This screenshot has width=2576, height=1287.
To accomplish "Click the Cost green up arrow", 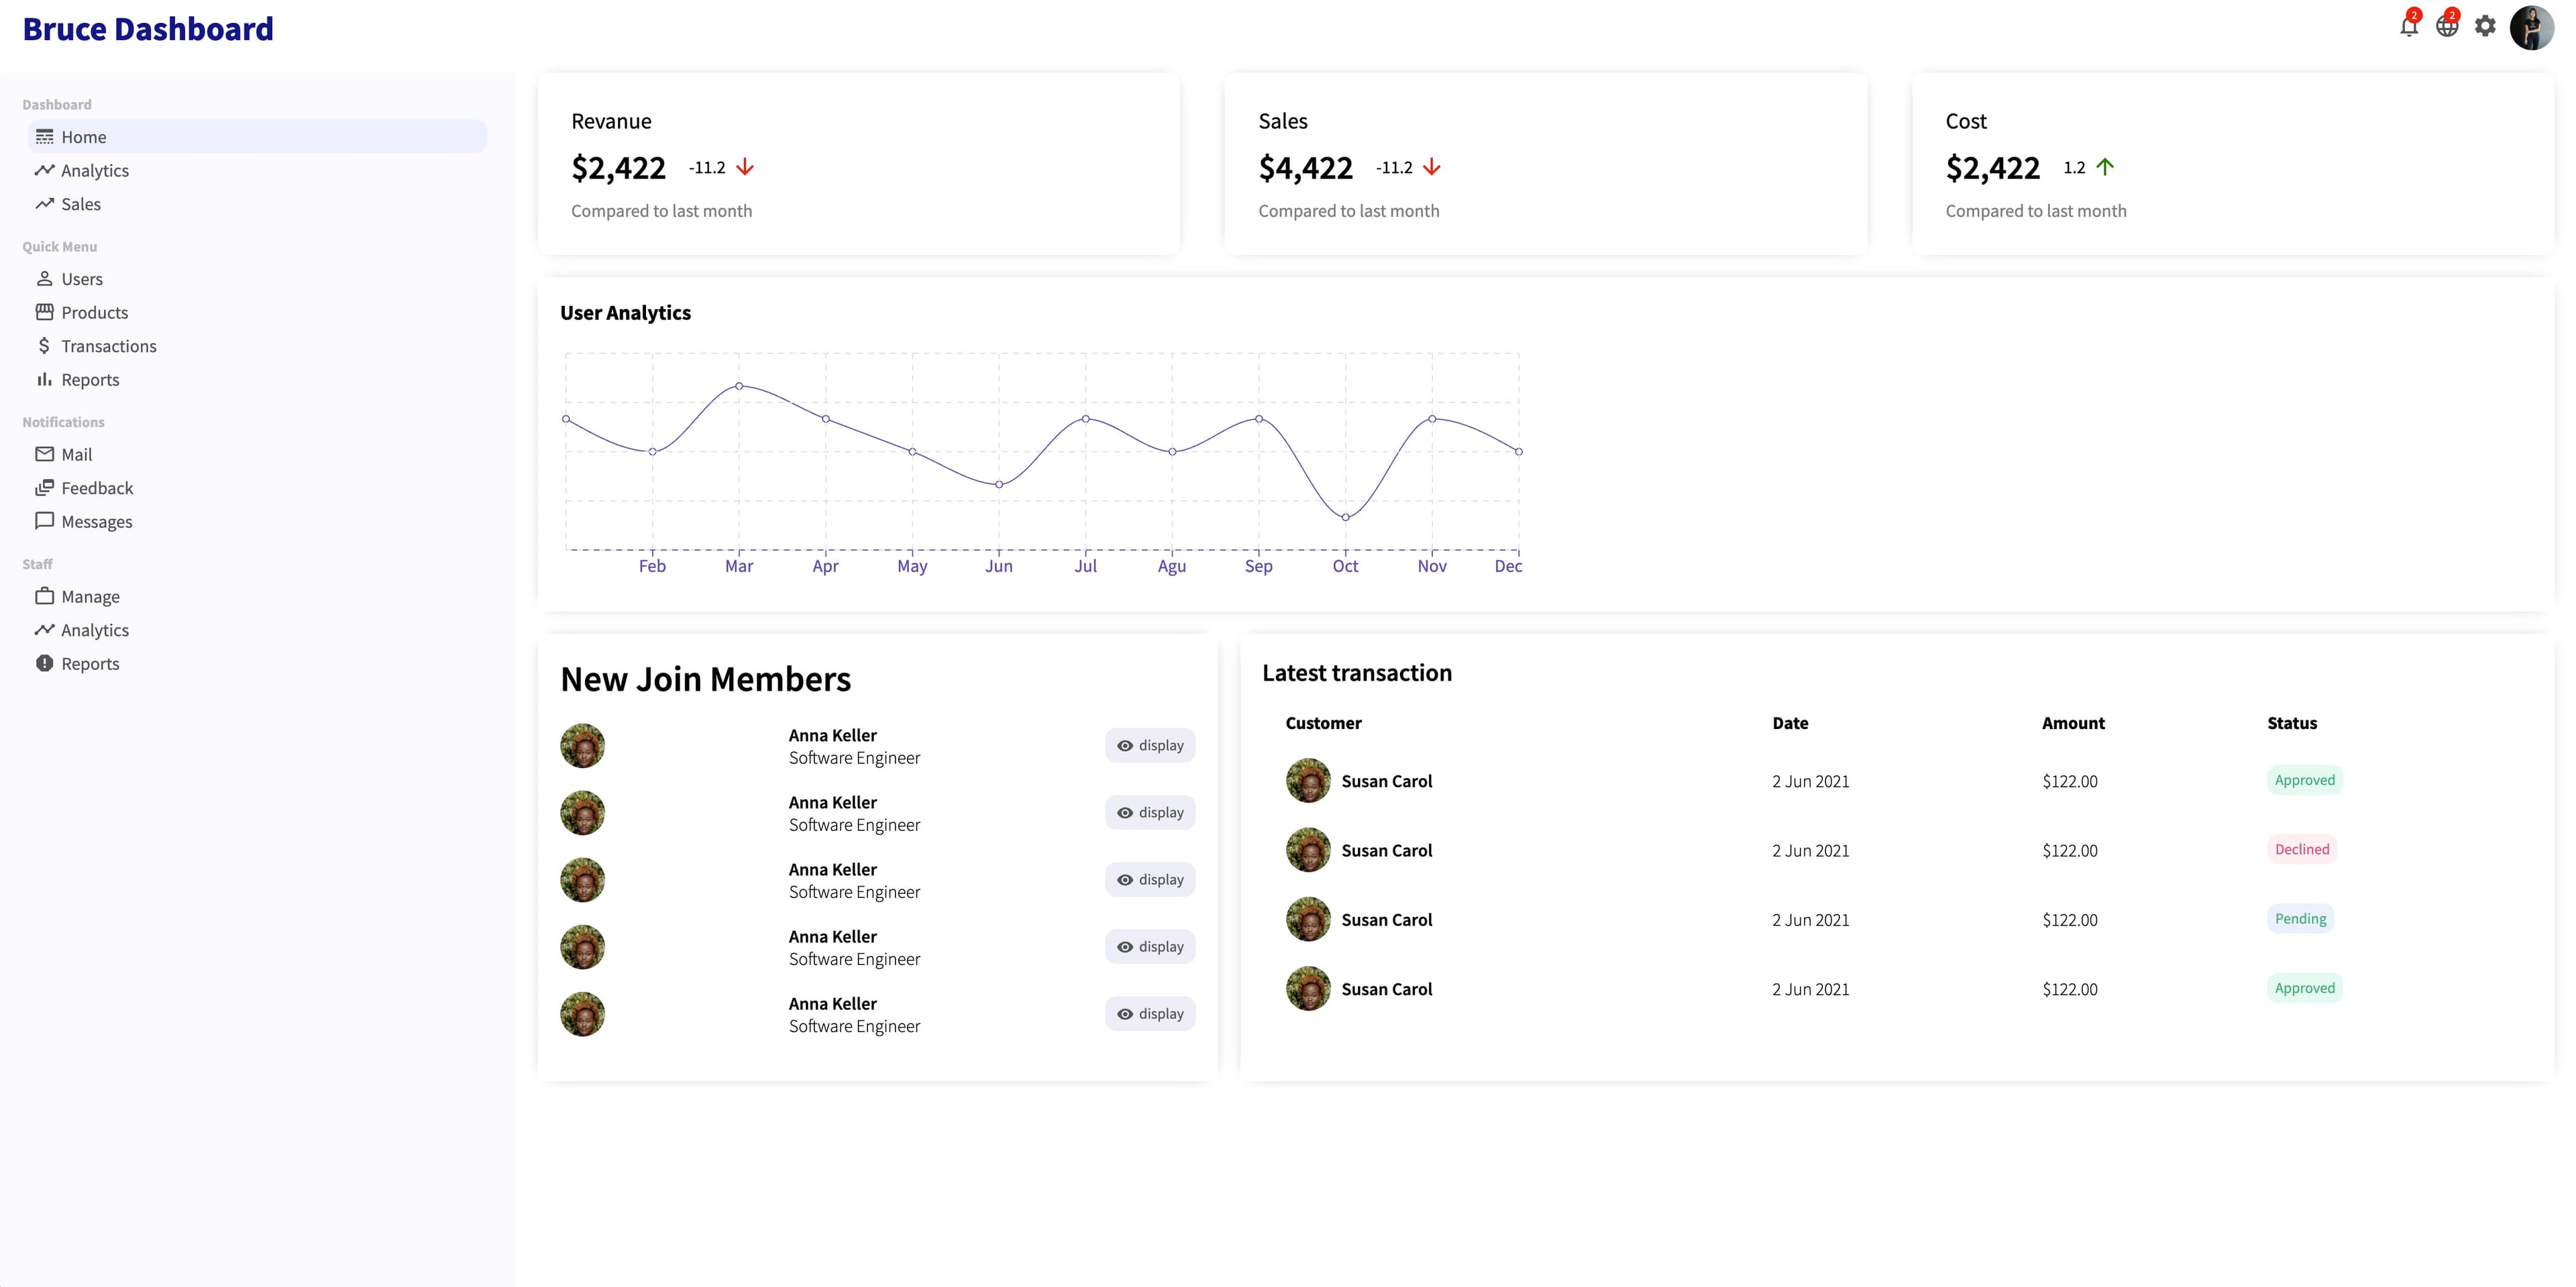I will point(2105,167).
